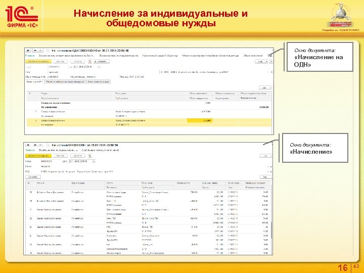
Task: Click the Заполнить button above the lower window table
Action: 33,177
